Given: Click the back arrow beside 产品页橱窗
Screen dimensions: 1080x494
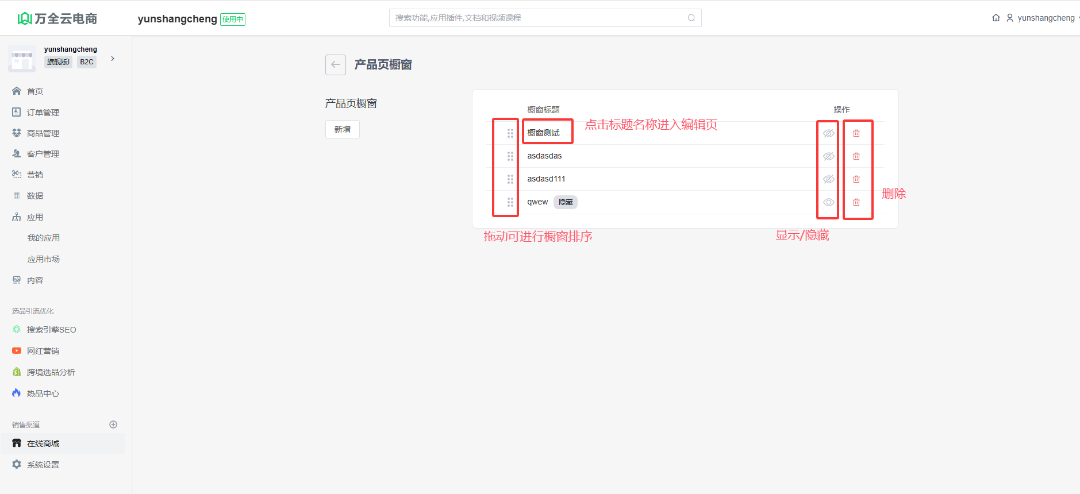Looking at the screenshot, I should tap(335, 65).
